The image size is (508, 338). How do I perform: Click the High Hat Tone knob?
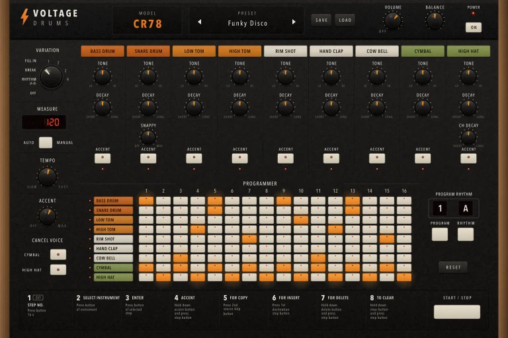468,77
